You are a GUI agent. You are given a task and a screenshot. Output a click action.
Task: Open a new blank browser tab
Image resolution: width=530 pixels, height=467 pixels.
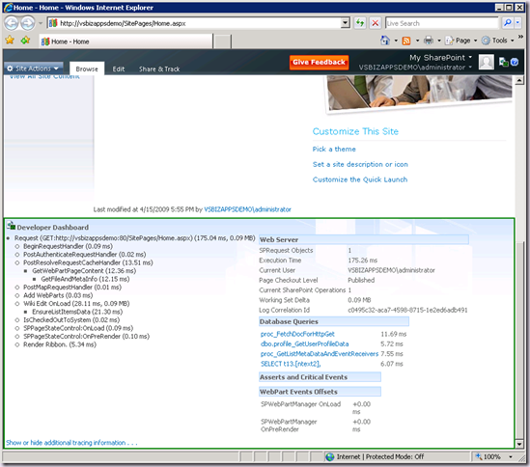(223, 41)
